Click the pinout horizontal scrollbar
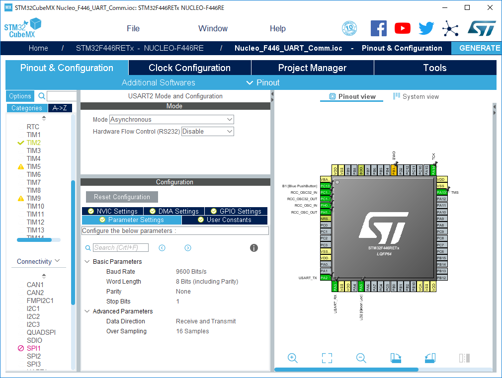The image size is (502, 378). tap(346, 370)
